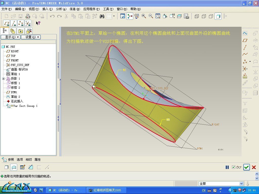Viewport: 259px width, 194px height.
Task: Click the print icon in toolbar
Action: 28,16
